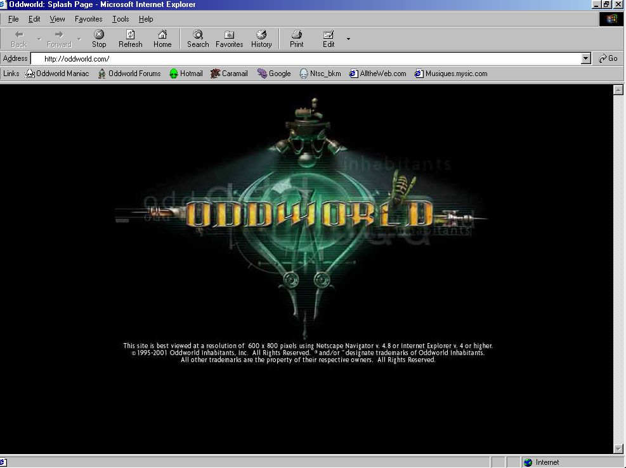Viewport: 626px width, 468px height.
Task: Open the Oddworld Forums link
Action: 129,74
